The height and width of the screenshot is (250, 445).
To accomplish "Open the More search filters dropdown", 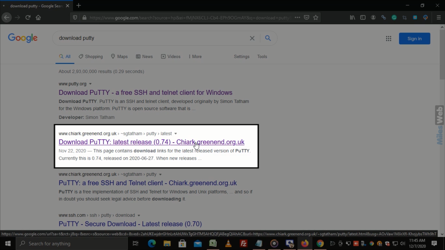I will [x=195, y=56].
